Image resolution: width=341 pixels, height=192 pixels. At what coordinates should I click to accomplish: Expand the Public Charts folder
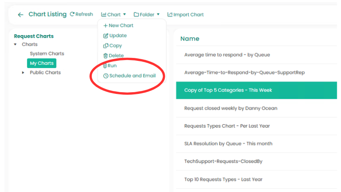click(23, 73)
